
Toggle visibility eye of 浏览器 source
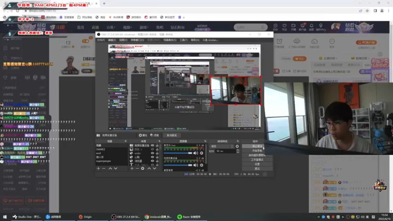[152, 161]
